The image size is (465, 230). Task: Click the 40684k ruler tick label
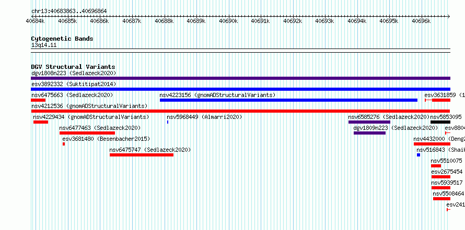[x=36, y=21]
